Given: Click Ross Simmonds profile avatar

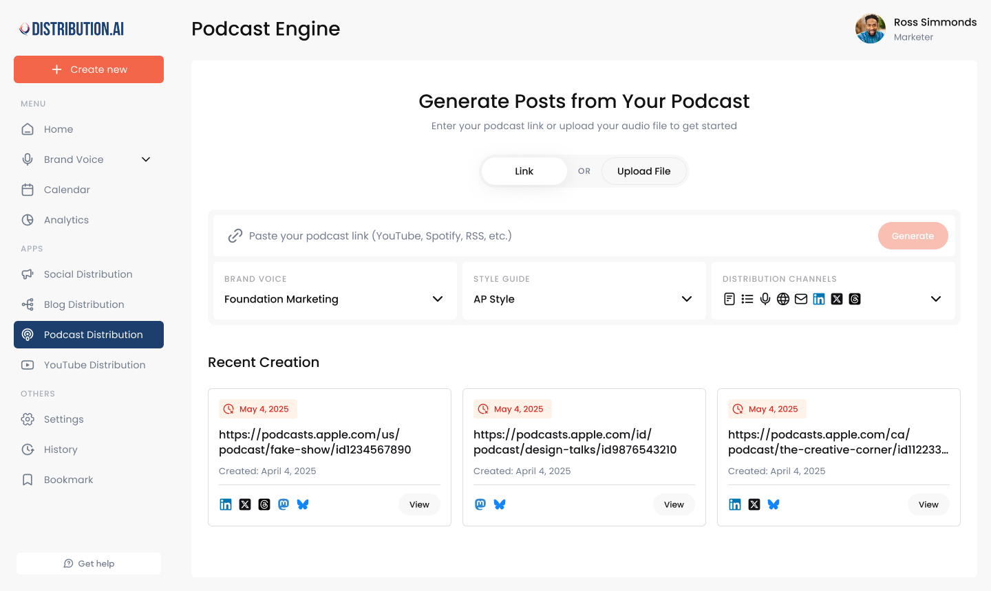Looking at the screenshot, I should (870, 29).
